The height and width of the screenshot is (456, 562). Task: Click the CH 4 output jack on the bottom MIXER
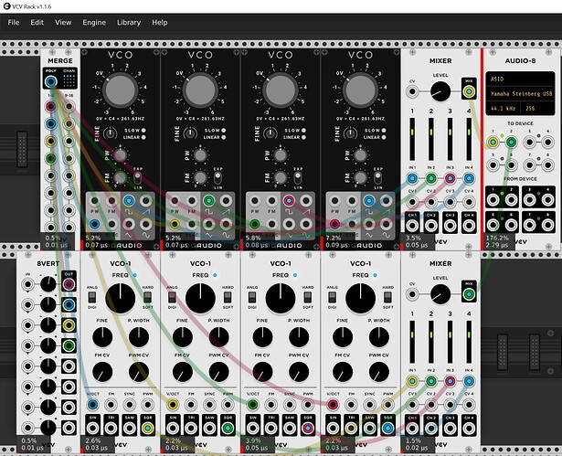point(469,429)
